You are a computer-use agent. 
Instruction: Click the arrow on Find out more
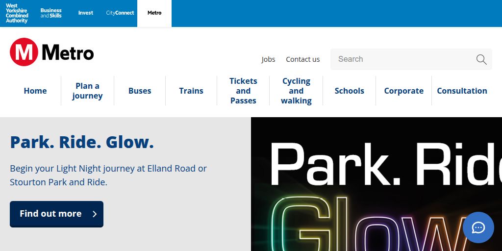point(95,214)
